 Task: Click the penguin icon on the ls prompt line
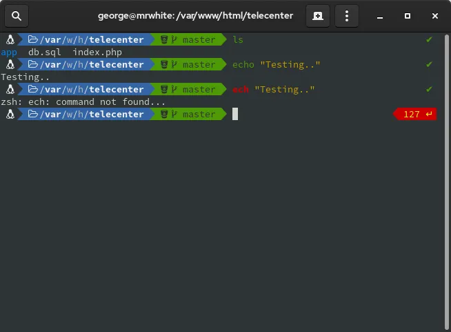(10, 39)
